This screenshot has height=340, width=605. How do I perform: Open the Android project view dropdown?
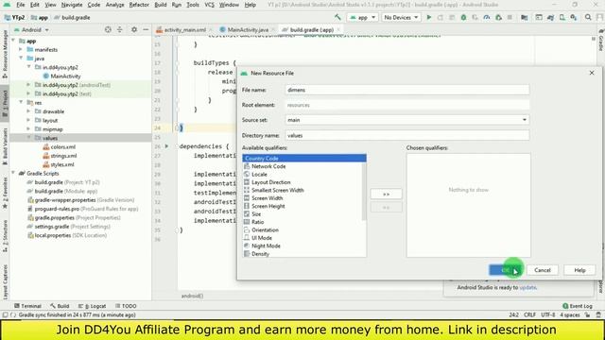[x=31, y=29]
